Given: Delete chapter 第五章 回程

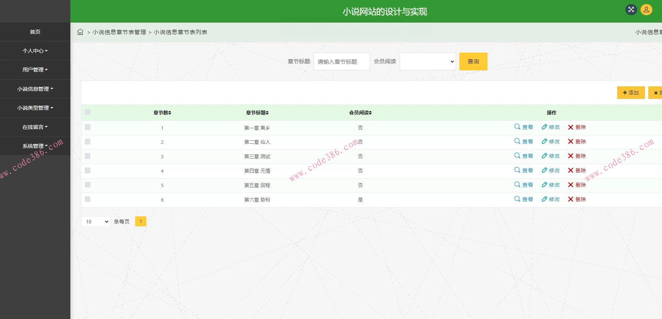Looking at the screenshot, I should click(x=577, y=185).
